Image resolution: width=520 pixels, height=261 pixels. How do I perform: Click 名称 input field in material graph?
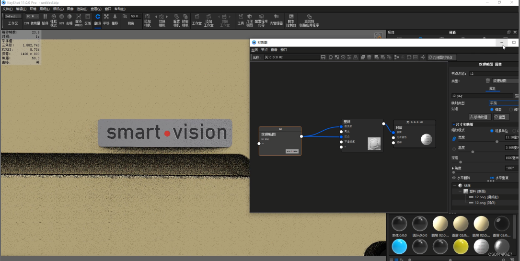pyautogui.click(x=292, y=57)
